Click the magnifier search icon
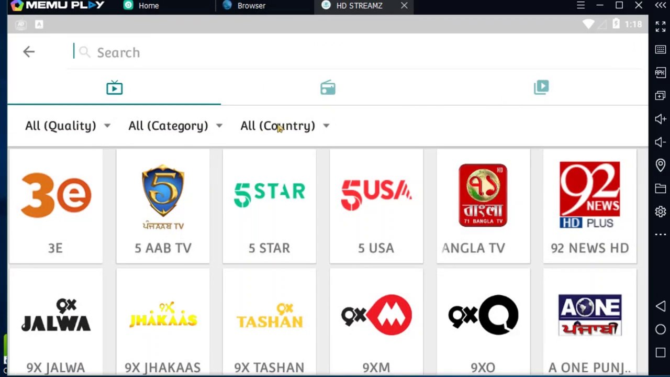The width and height of the screenshot is (670, 377). [x=85, y=52]
